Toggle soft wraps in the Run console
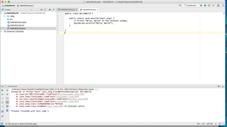This screenshot has height=127, width=227. [7, 98]
